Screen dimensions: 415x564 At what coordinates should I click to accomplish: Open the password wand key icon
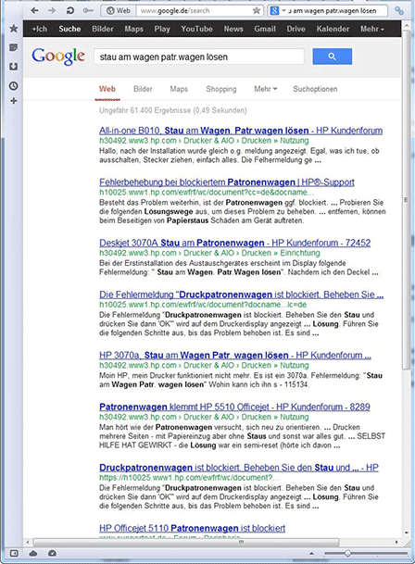[88, 10]
